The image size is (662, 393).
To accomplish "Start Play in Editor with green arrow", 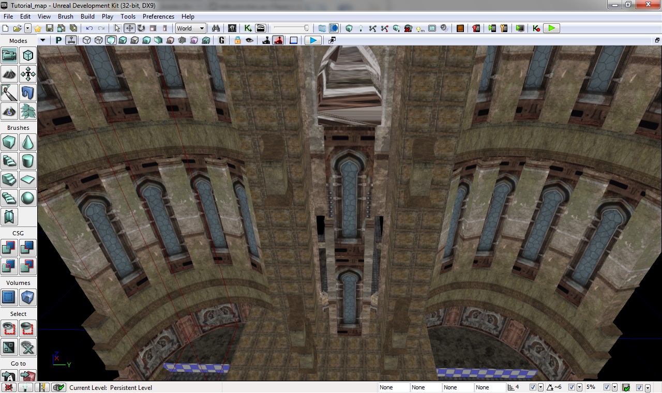I will (552, 28).
